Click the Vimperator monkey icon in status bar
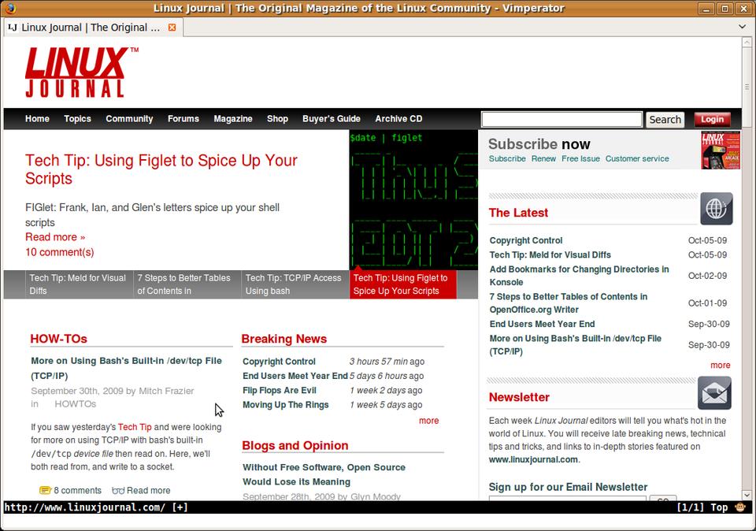The width and height of the screenshot is (756, 531). pyautogui.click(x=740, y=507)
